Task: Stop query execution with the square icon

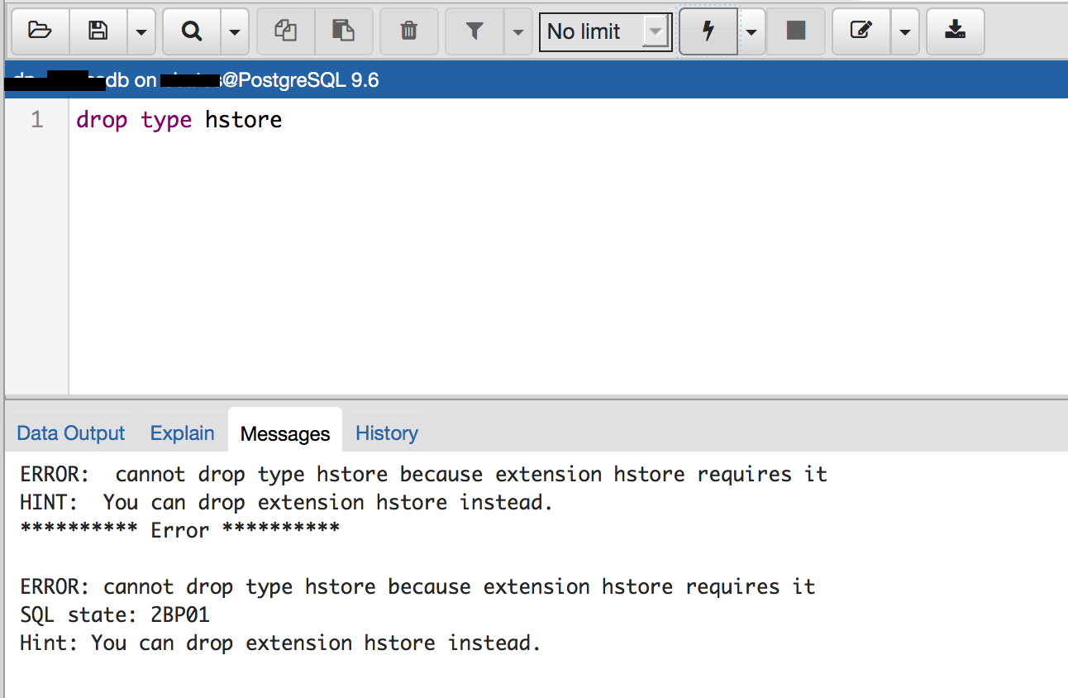Action: 795,31
